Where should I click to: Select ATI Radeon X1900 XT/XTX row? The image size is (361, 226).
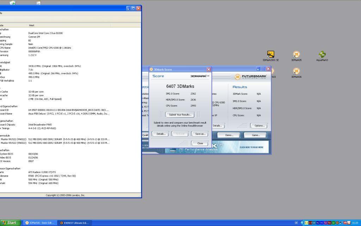(42, 172)
